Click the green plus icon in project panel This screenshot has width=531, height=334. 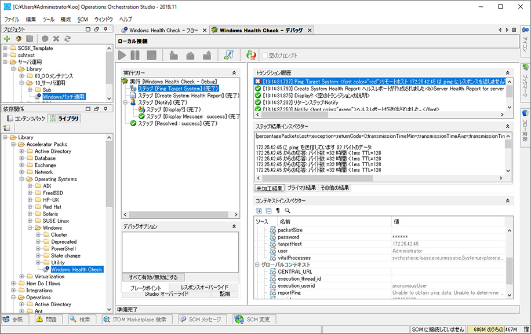(7, 39)
